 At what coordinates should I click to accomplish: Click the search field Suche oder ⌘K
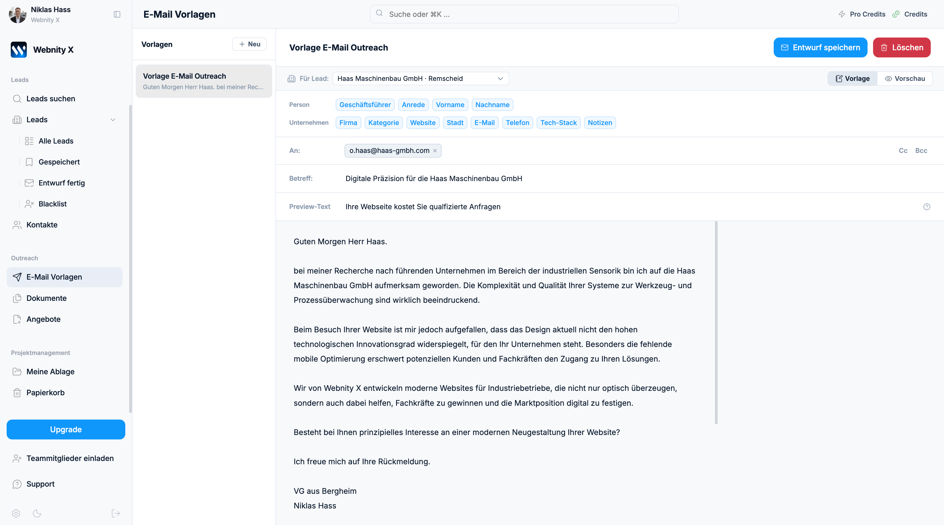(524, 14)
